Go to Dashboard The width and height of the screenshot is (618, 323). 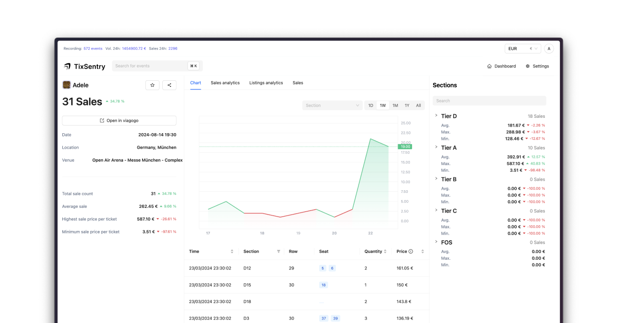point(501,66)
